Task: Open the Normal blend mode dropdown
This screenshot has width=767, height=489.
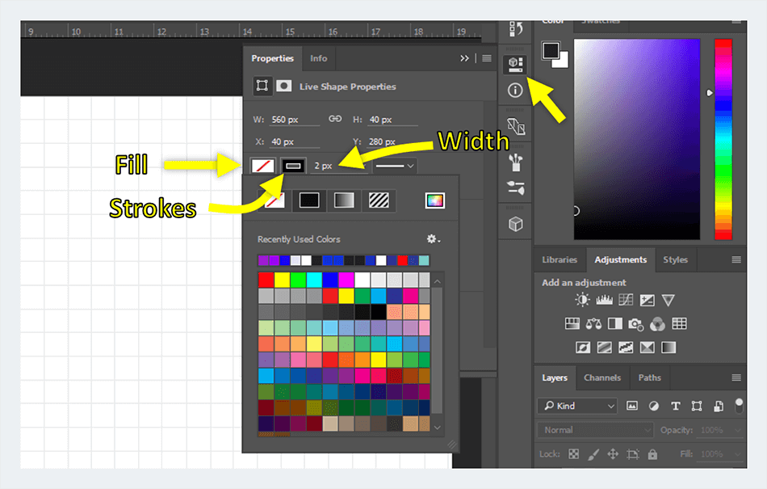Action: (x=595, y=430)
